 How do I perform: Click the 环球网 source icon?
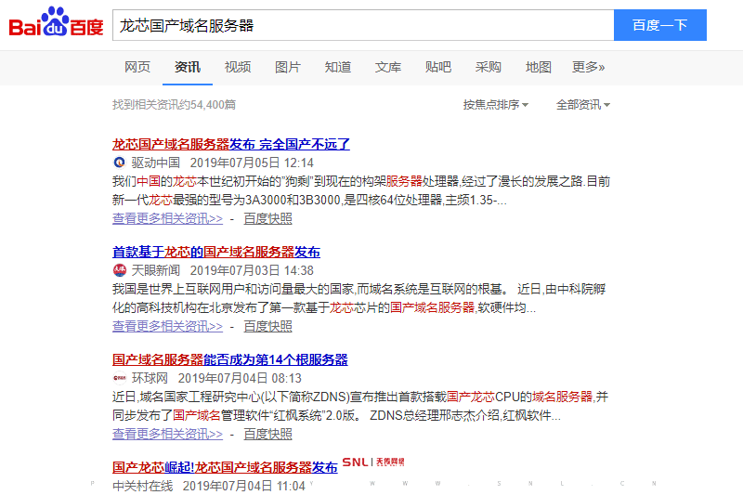[x=118, y=378]
